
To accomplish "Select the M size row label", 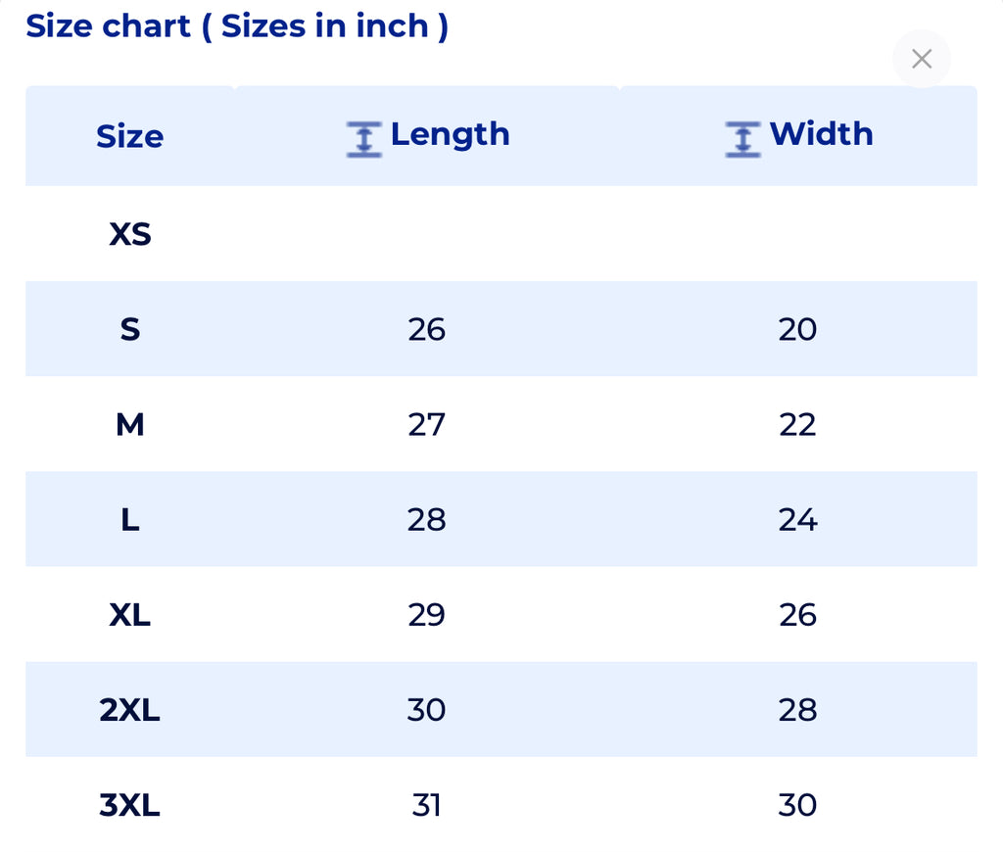I will (130, 424).
